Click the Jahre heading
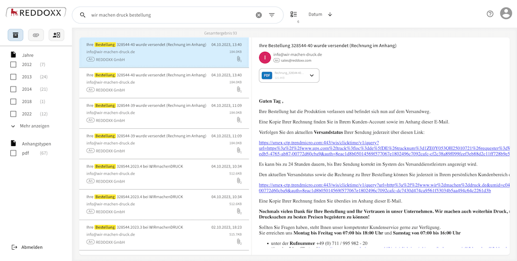 [x=27, y=55]
